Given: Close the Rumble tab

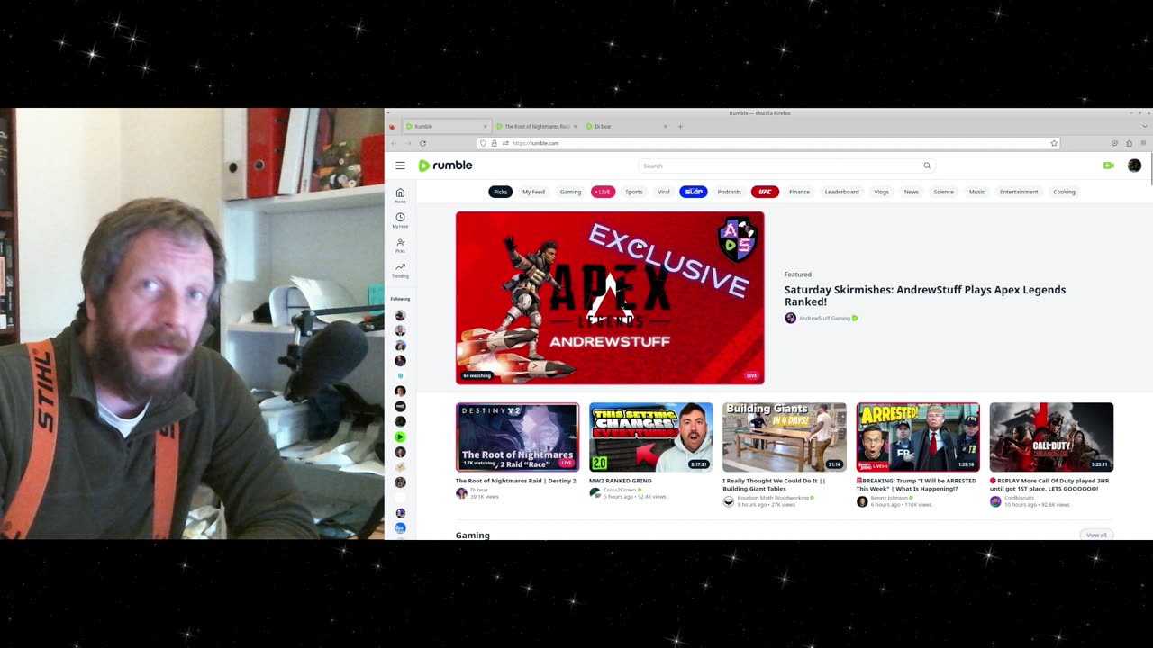Looking at the screenshot, I should click(x=485, y=126).
